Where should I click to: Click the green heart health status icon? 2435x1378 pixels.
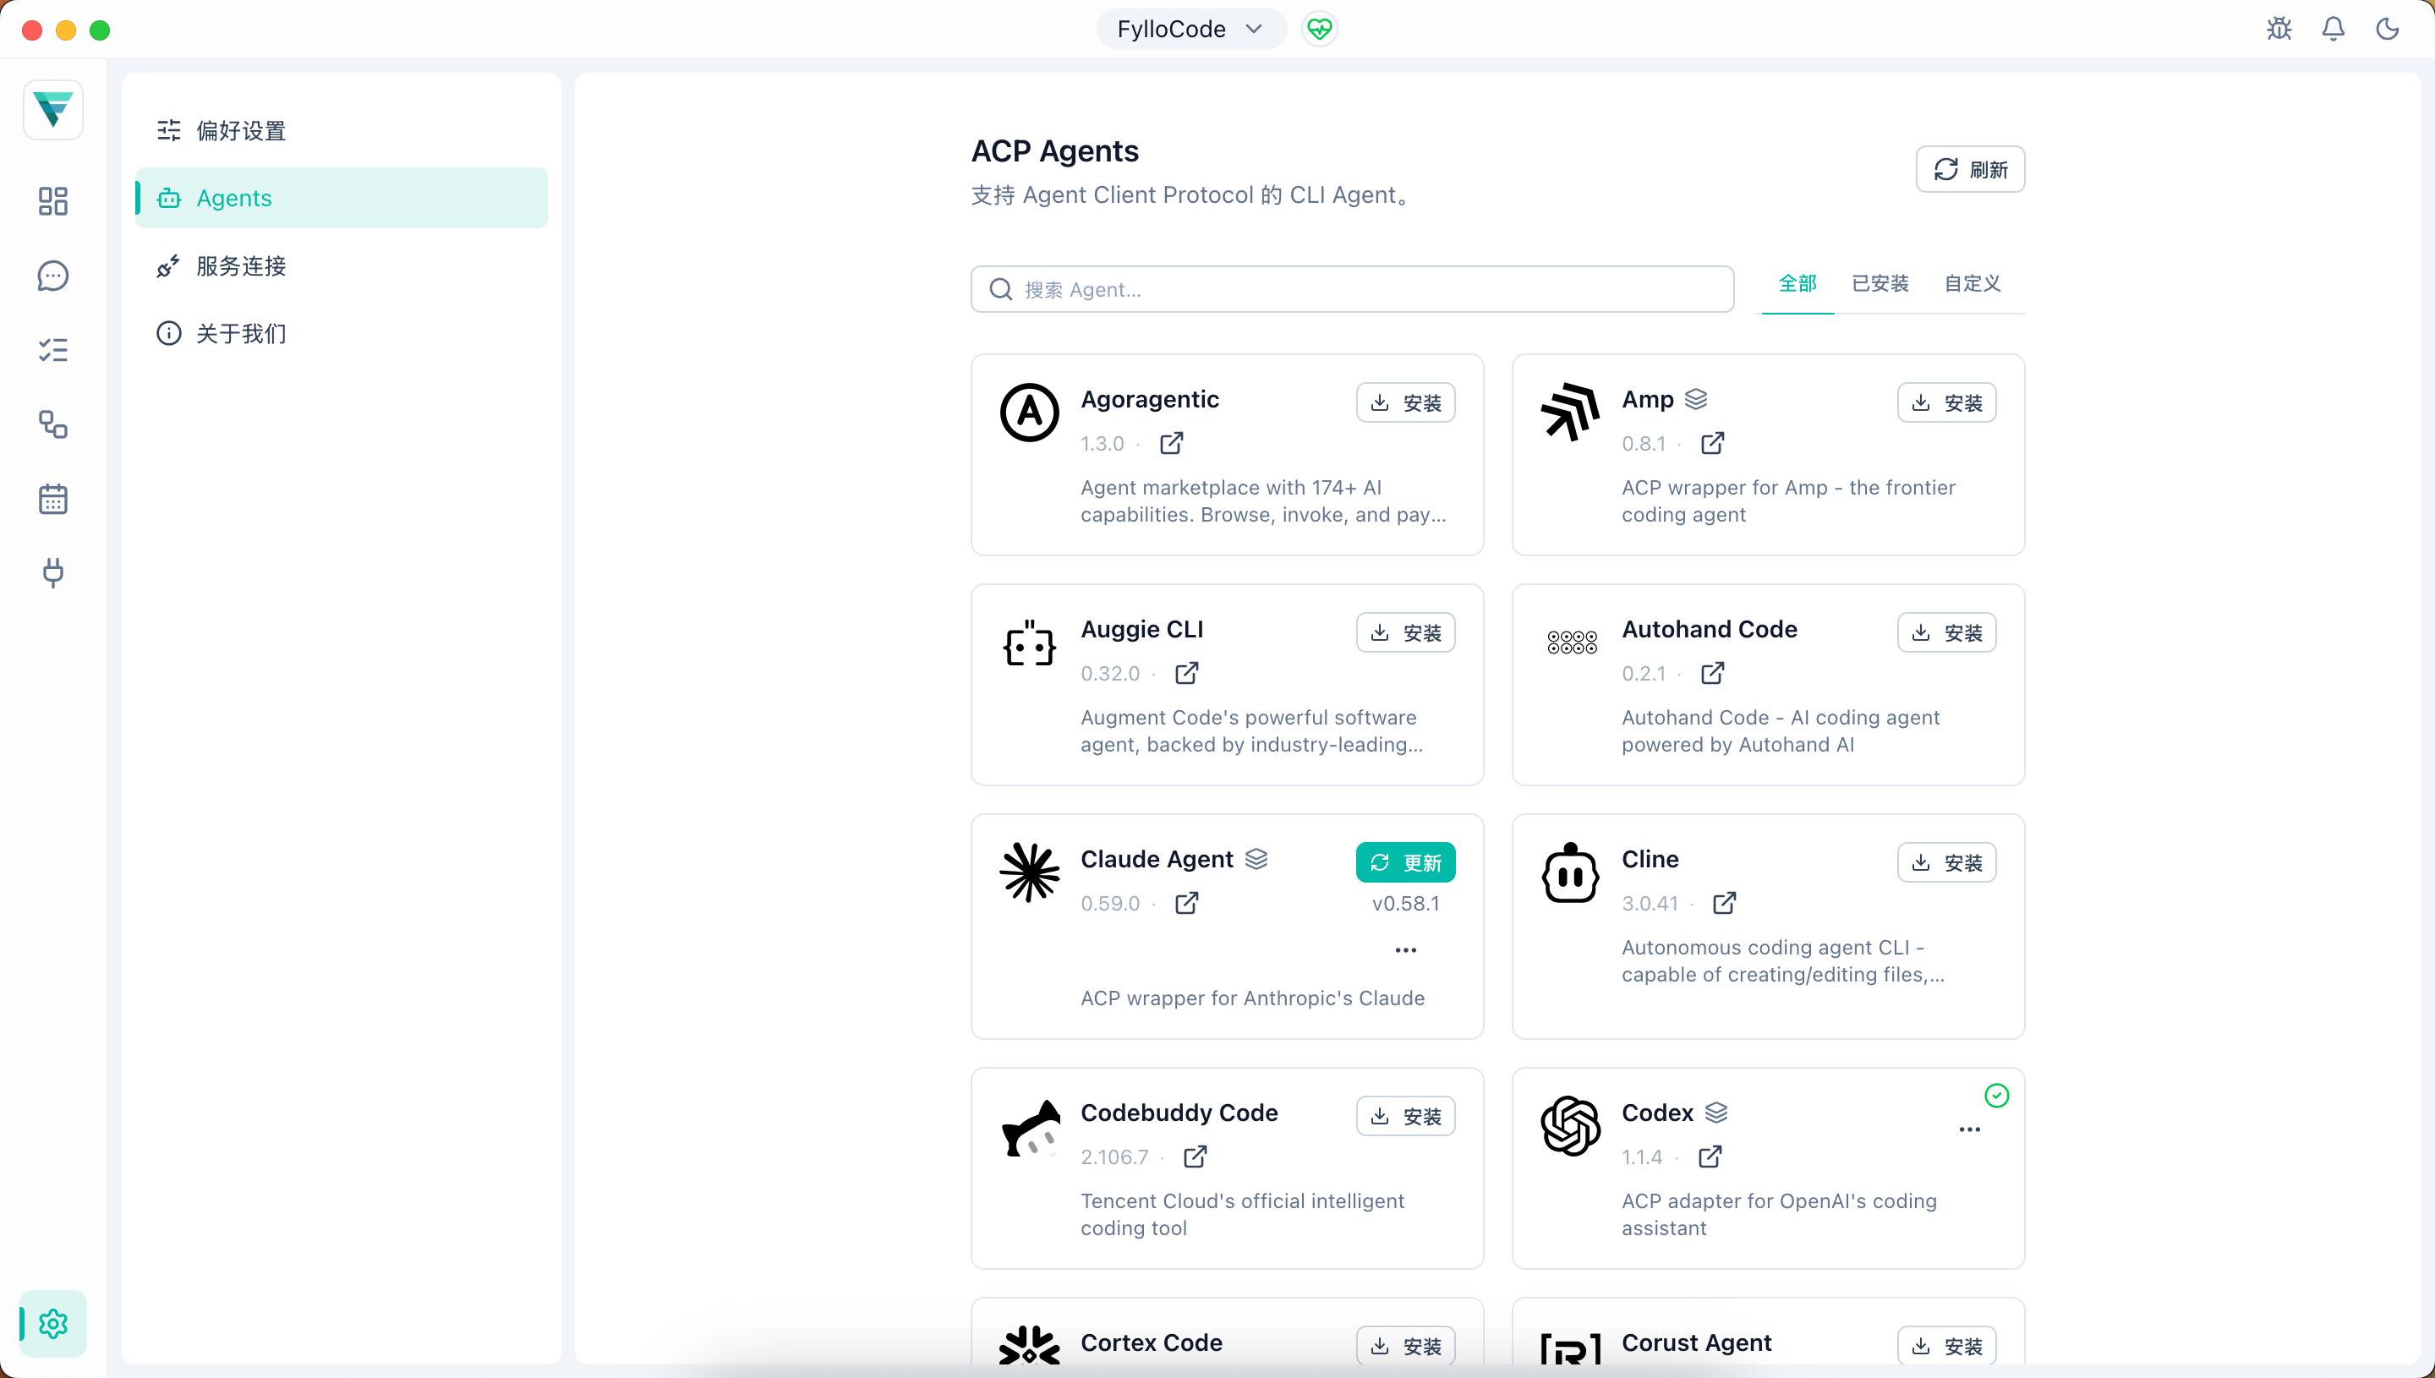[x=1319, y=30]
